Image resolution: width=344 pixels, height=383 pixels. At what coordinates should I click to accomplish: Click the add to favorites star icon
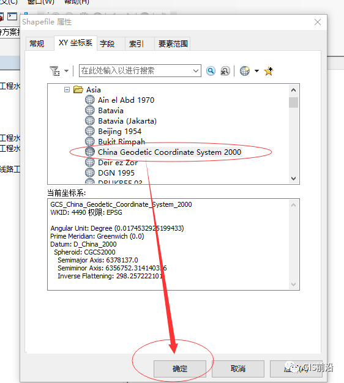coord(269,71)
